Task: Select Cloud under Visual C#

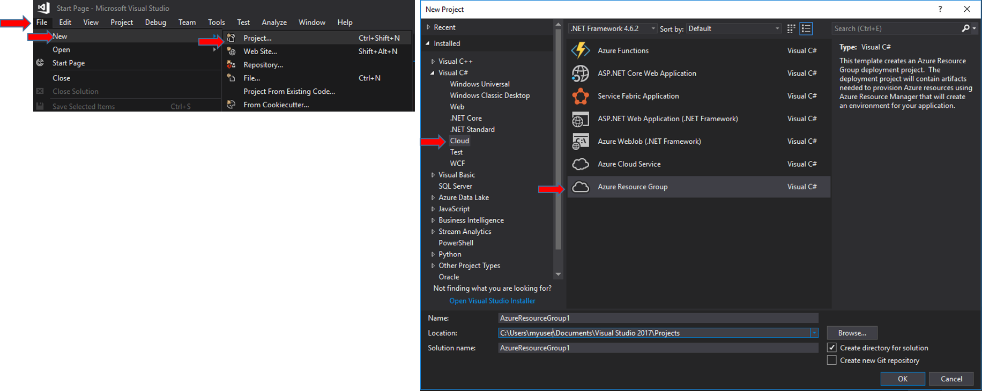Action: [x=459, y=141]
